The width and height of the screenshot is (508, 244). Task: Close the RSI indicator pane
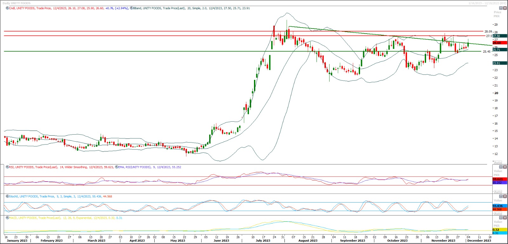click(x=505, y=167)
